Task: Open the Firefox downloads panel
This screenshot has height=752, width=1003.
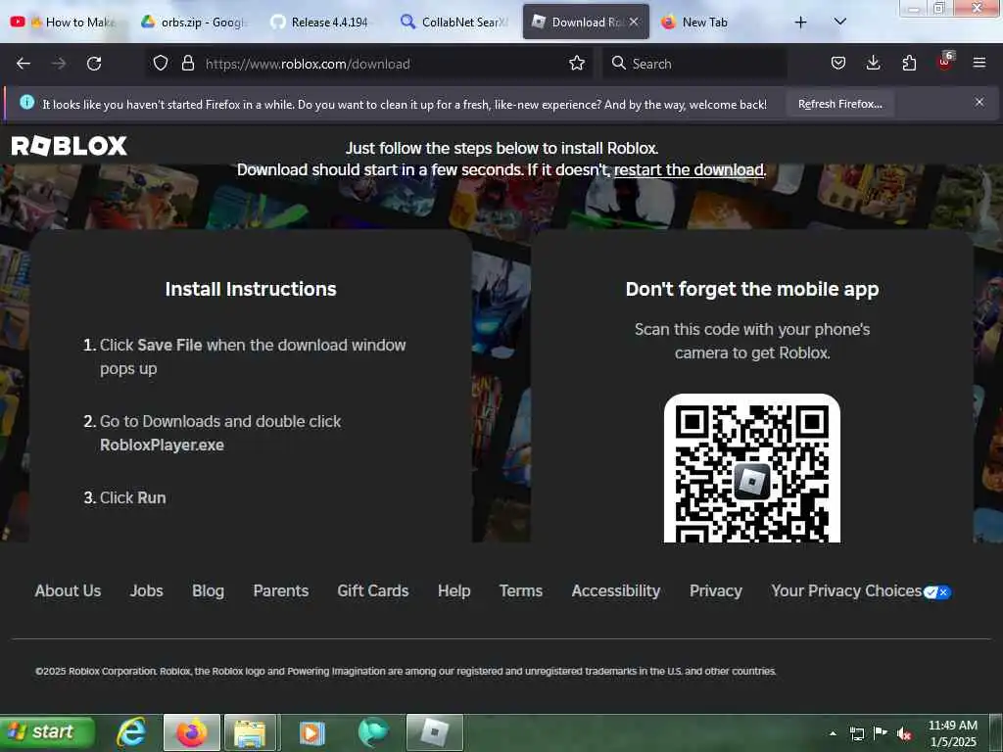Action: 873,64
